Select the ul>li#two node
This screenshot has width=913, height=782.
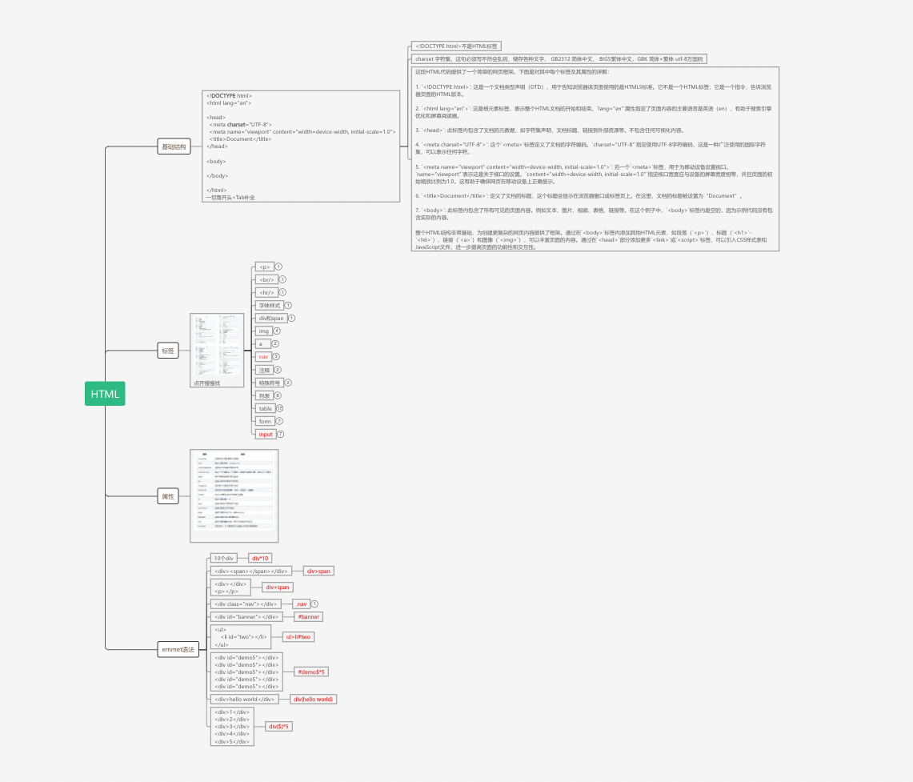298,637
